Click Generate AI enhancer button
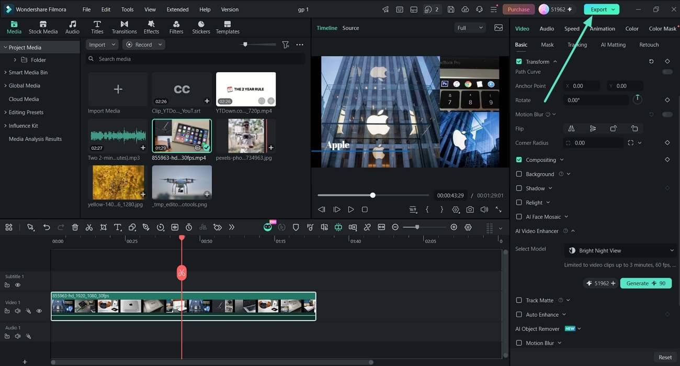 pos(646,283)
